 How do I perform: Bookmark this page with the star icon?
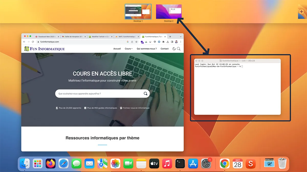point(136,42)
